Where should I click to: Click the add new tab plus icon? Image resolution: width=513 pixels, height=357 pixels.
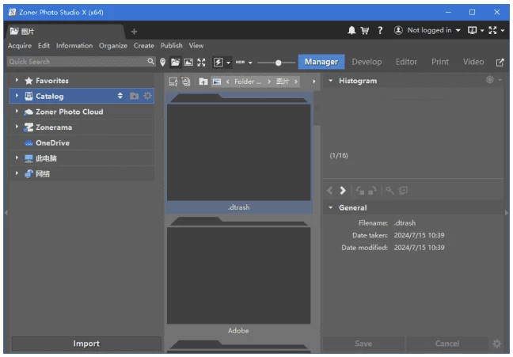134,31
